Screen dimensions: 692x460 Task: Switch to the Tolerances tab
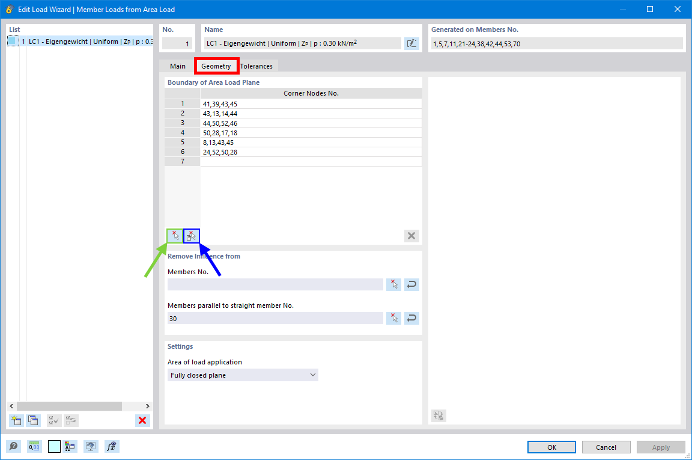click(256, 66)
